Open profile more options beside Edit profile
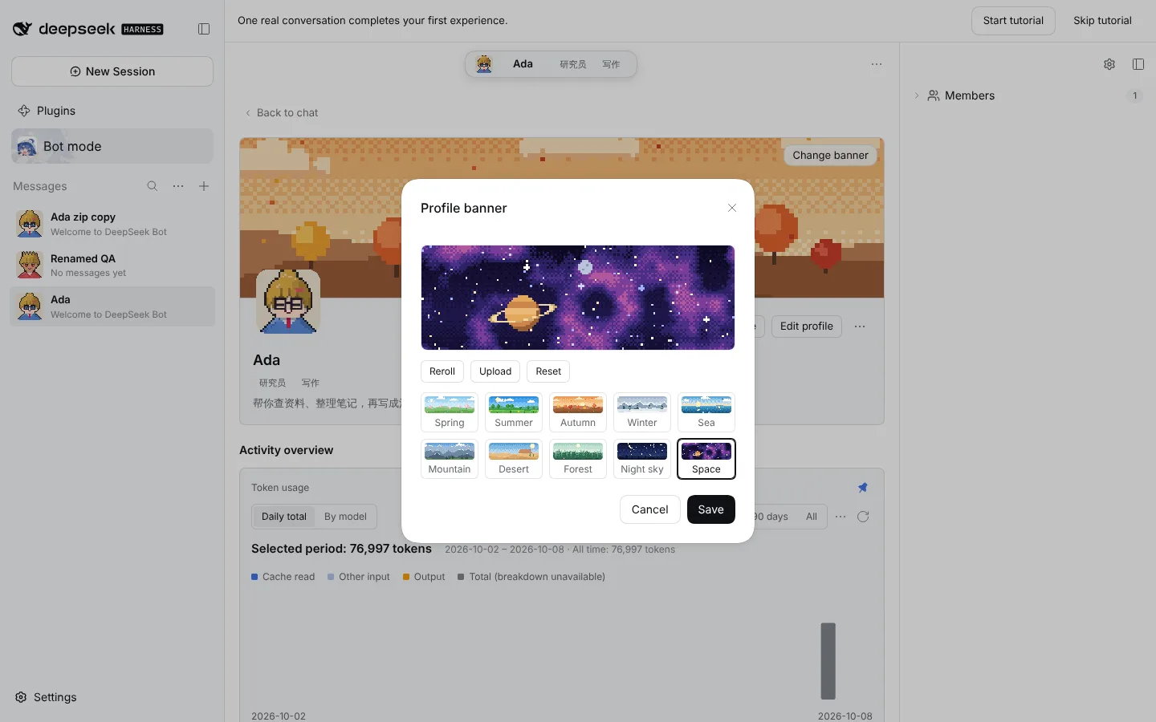Image resolution: width=1156 pixels, height=722 pixels. point(860,327)
